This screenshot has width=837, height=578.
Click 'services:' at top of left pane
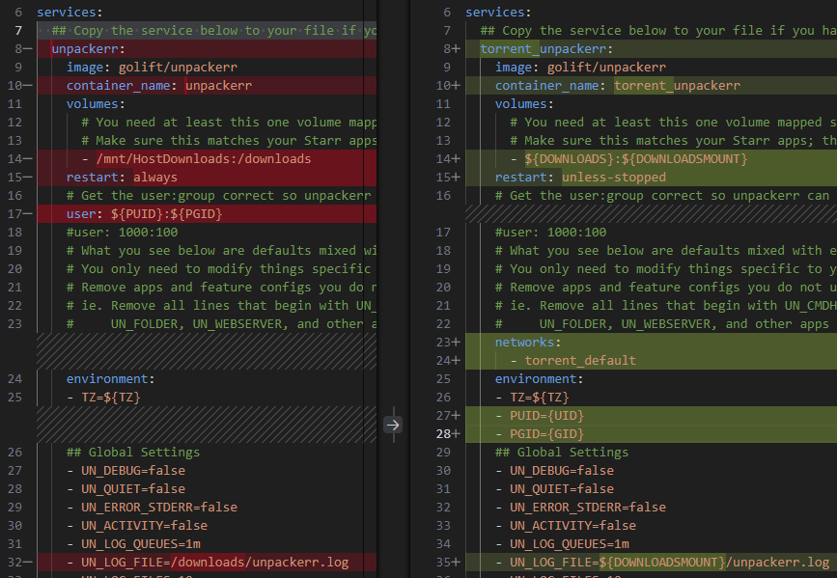click(70, 13)
